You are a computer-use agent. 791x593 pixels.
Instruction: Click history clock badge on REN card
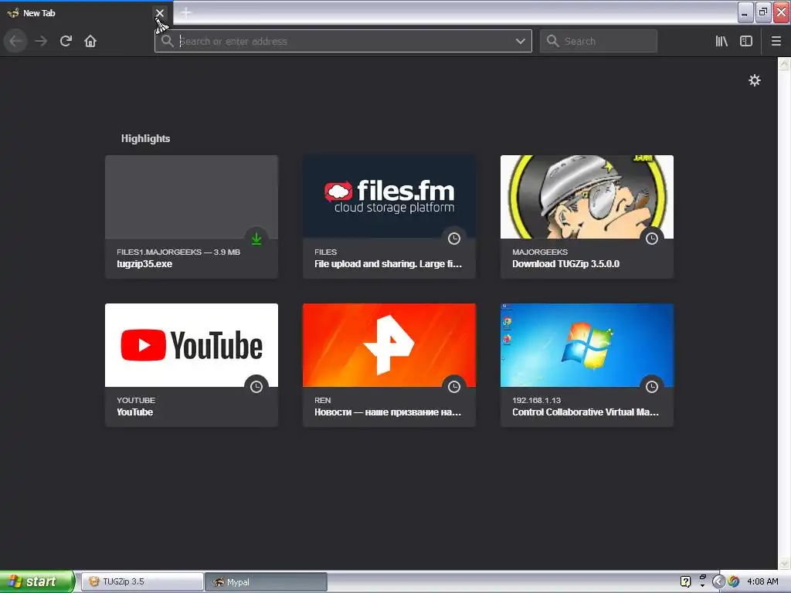(x=454, y=387)
